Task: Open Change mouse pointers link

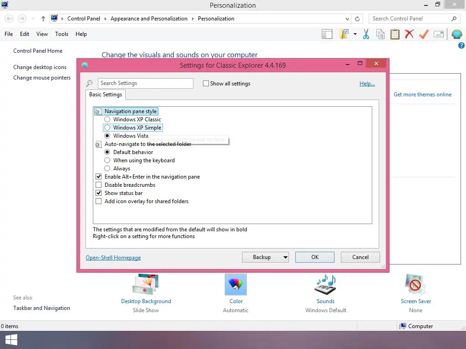Action: (42, 78)
